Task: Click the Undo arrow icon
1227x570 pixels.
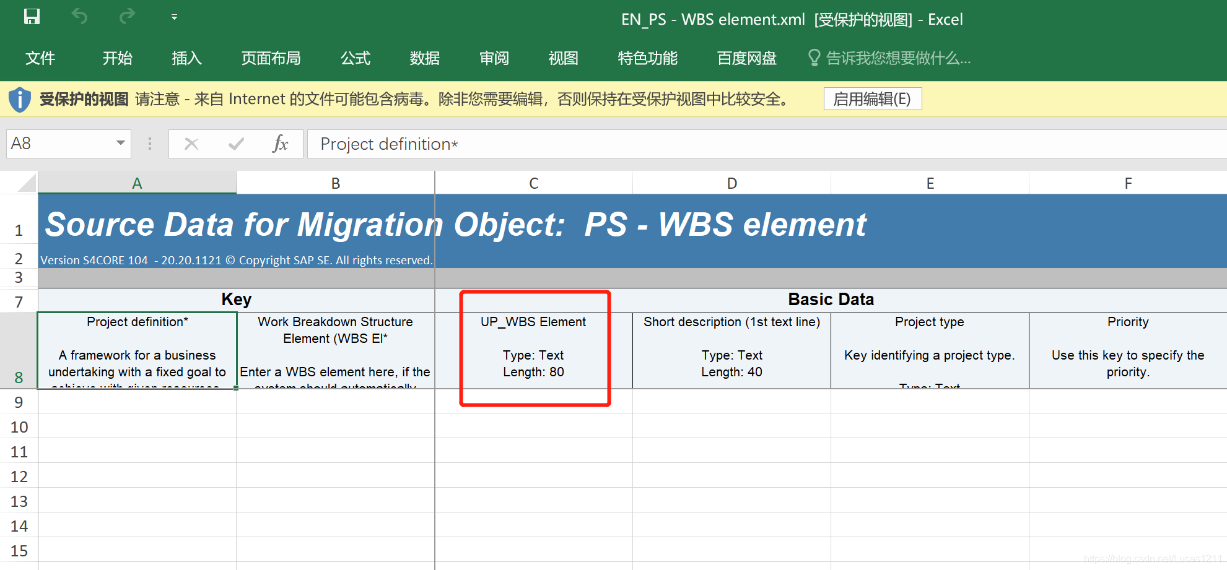Action: click(x=79, y=17)
